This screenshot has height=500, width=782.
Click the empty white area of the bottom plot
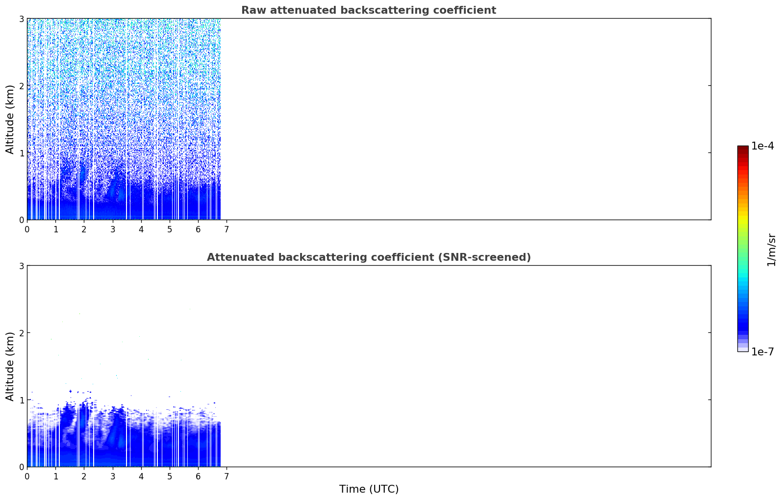pyautogui.click(x=466, y=366)
